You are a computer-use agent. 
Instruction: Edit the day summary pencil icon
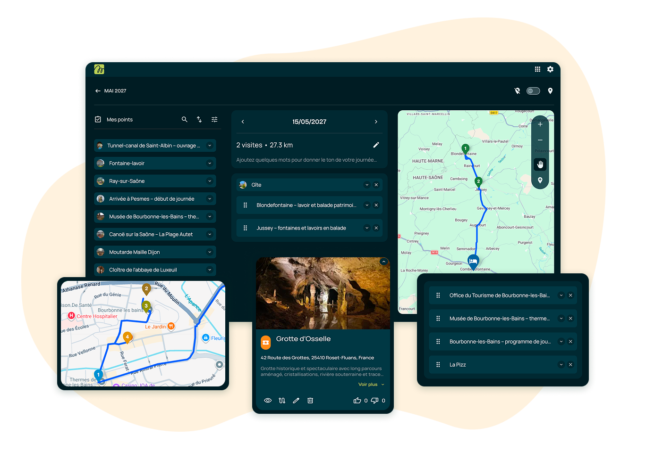[x=376, y=145]
